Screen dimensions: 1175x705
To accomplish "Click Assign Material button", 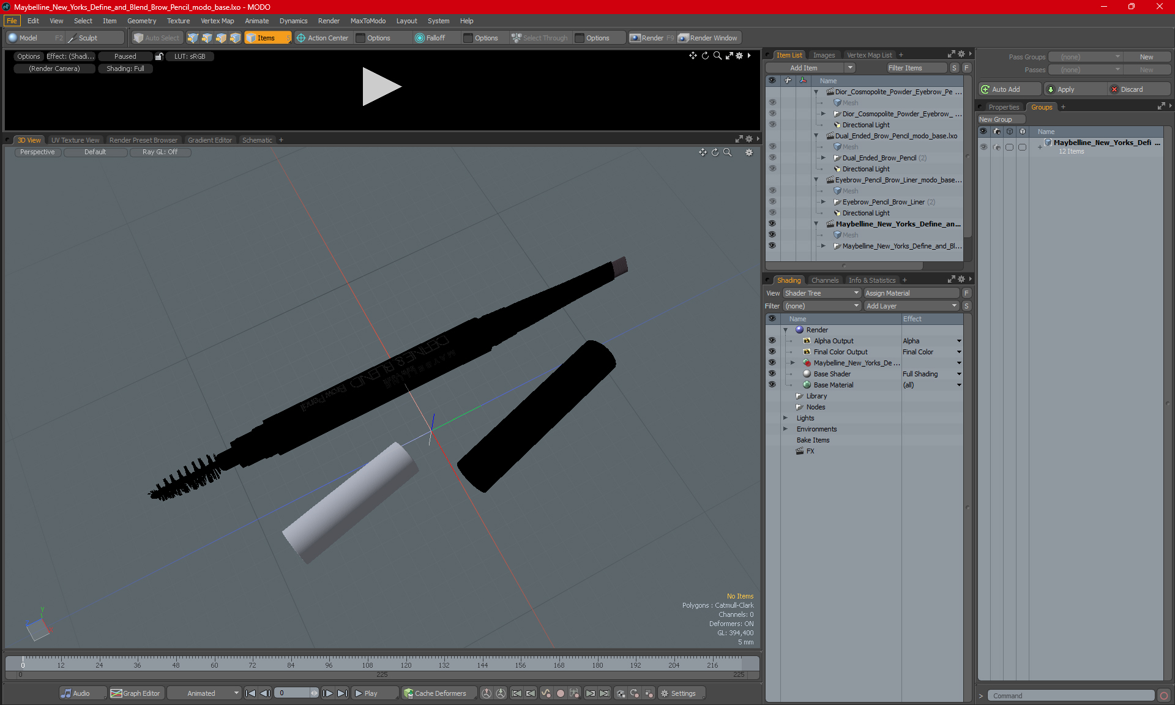I will [911, 293].
